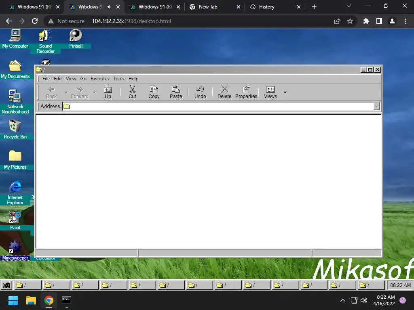Open the Favorites menu
Screen dimensions: 414x310
tap(100, 79)
